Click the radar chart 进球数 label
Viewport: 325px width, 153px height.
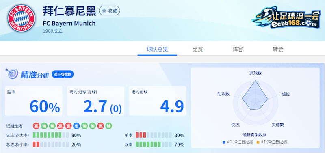[x=256, y=73]
